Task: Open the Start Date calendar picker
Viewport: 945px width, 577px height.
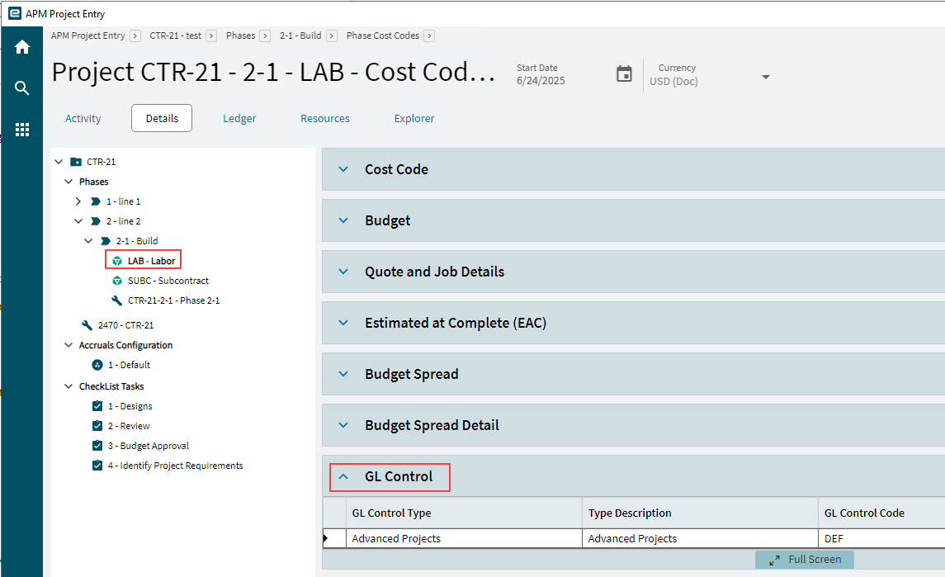Action: click(625, 74)
